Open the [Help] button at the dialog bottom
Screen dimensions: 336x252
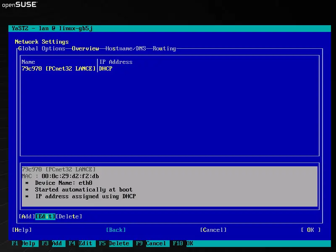(22, 230)
